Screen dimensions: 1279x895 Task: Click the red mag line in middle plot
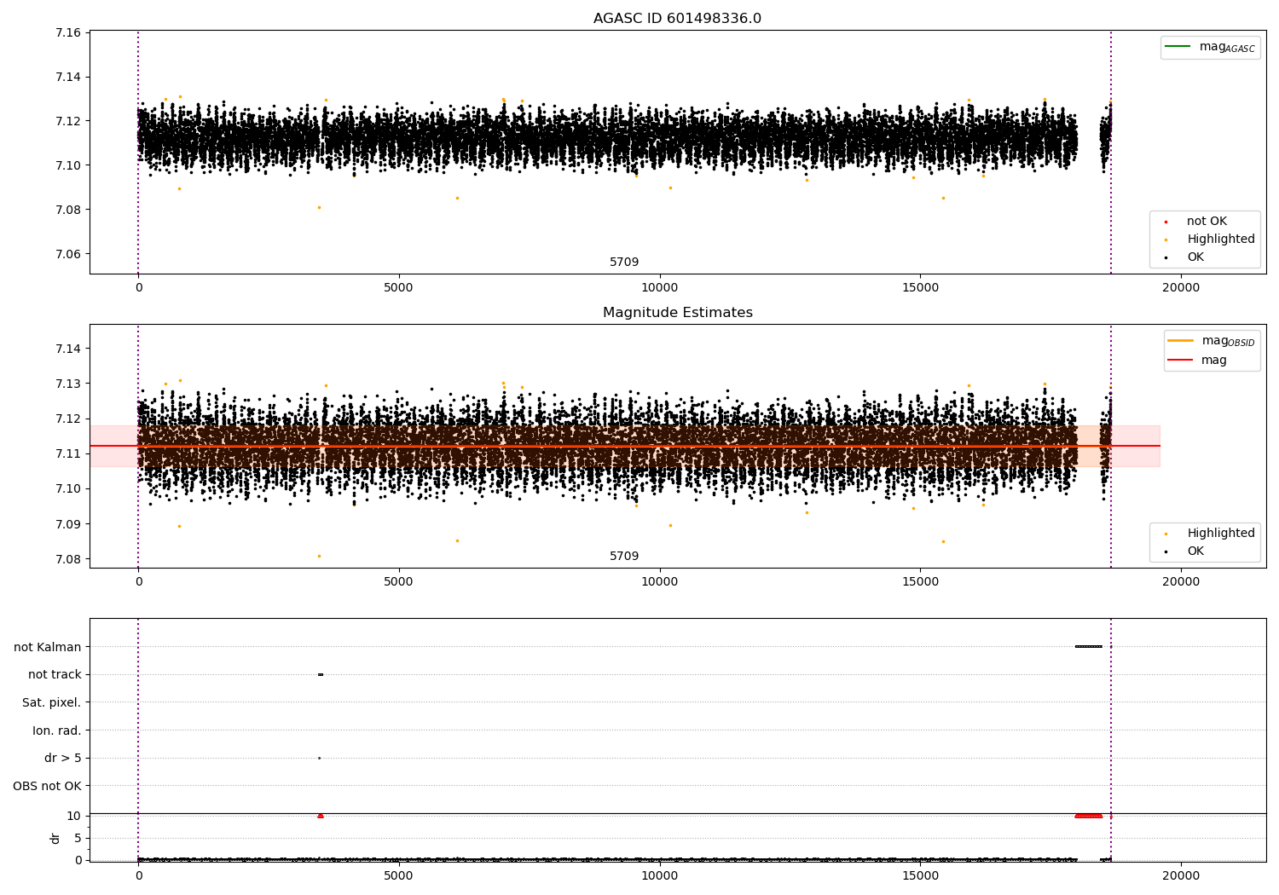tap(625, 446)
